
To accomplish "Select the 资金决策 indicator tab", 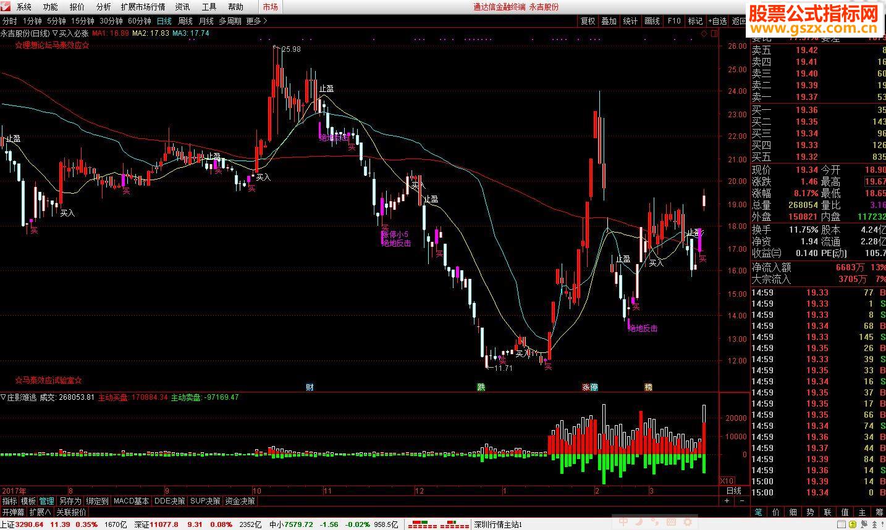I will coord(240,501).
